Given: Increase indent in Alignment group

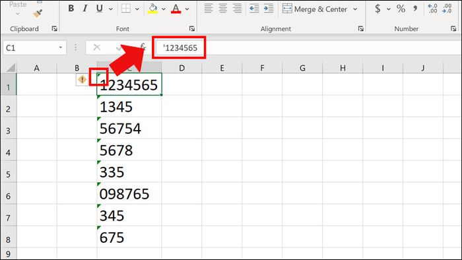Looking at the screenshot, I should (269, 9).
